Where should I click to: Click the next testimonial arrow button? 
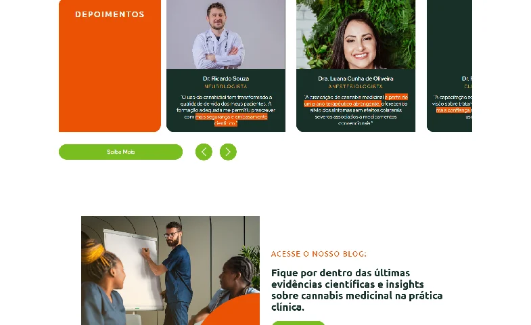click(228, 152)
